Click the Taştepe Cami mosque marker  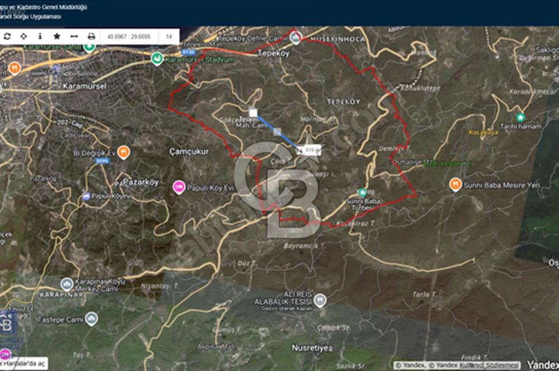[91, 318]
